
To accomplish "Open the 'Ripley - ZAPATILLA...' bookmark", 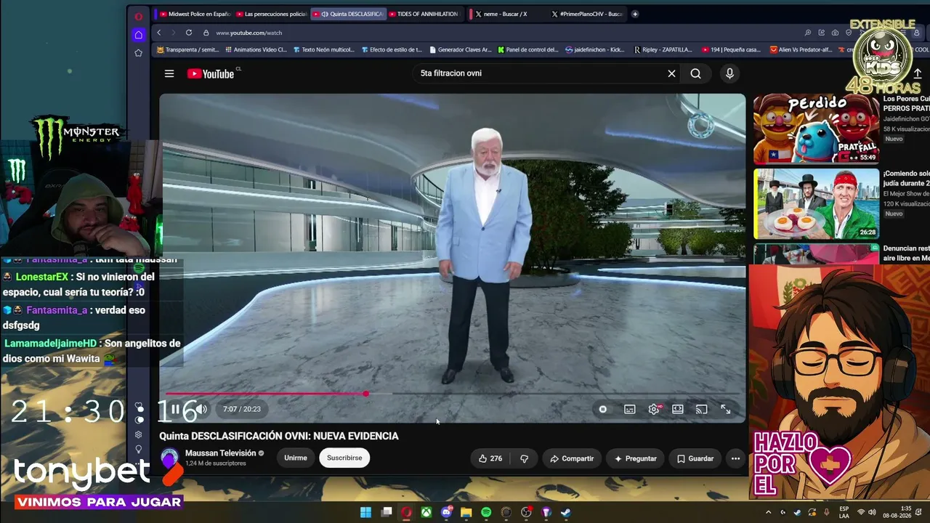I will 663,50.
